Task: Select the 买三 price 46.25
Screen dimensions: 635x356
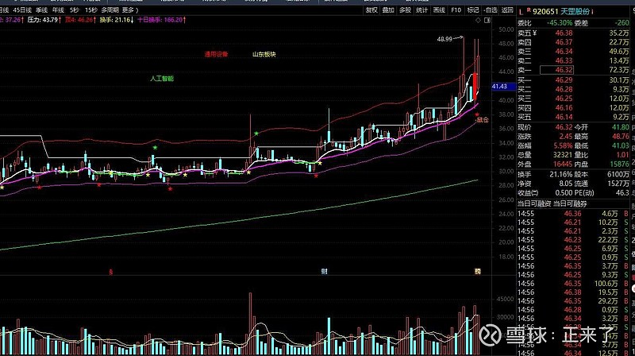Action: [x=564, y=99]
